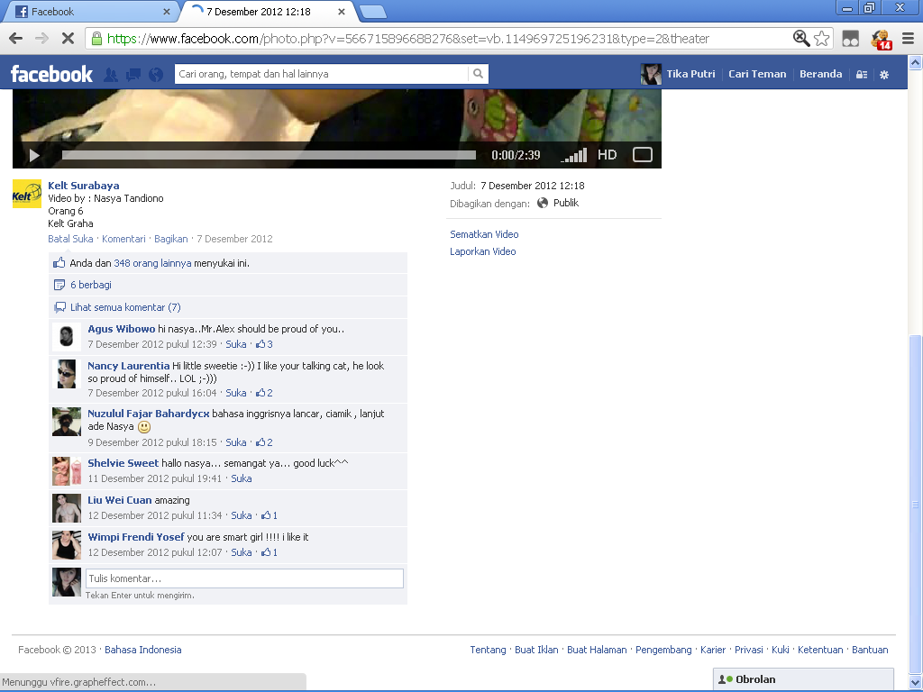
Task: Open the Privasi footer link
Action: pos(749,650)
